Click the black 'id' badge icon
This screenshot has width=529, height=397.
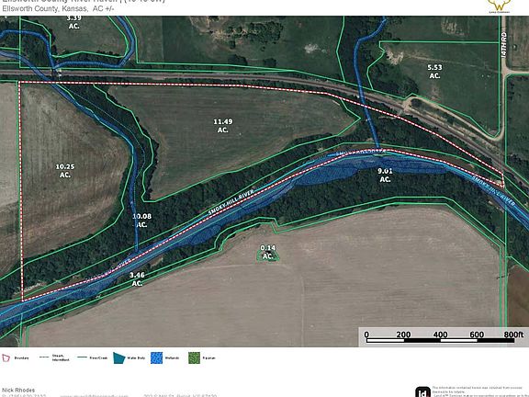point(422,391)
